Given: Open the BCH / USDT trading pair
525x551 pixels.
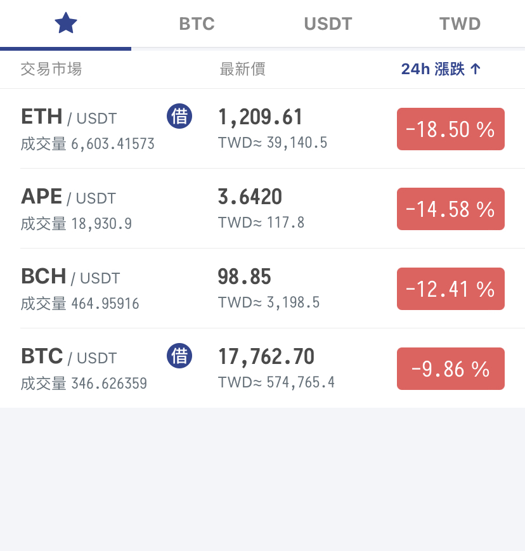Looking at the screenshot, I should pyautogui.click(x=262, y=288).
